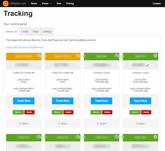Check the Select box on first device

tap(20, 123)
